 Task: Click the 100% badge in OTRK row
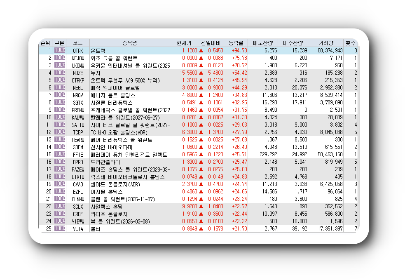(60, 50)
